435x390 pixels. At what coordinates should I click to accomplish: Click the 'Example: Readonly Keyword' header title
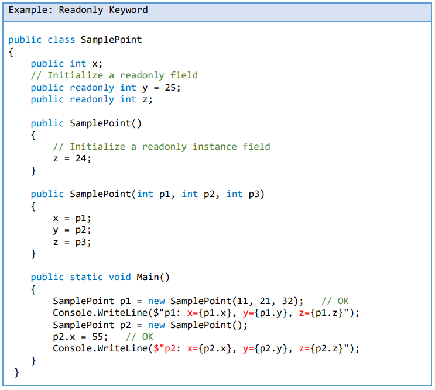(x=78, y=10)
